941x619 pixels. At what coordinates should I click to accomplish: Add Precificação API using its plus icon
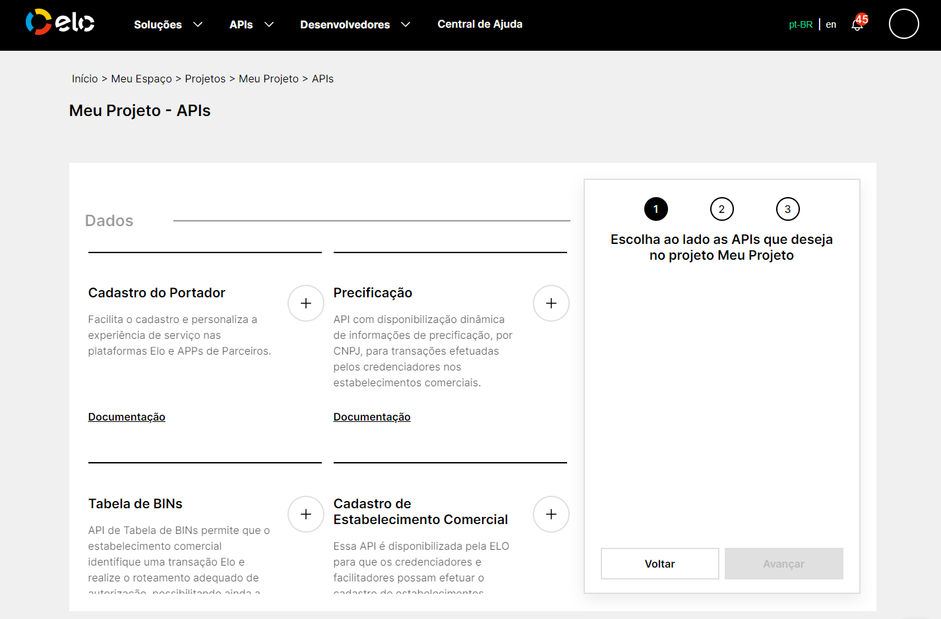551,303
